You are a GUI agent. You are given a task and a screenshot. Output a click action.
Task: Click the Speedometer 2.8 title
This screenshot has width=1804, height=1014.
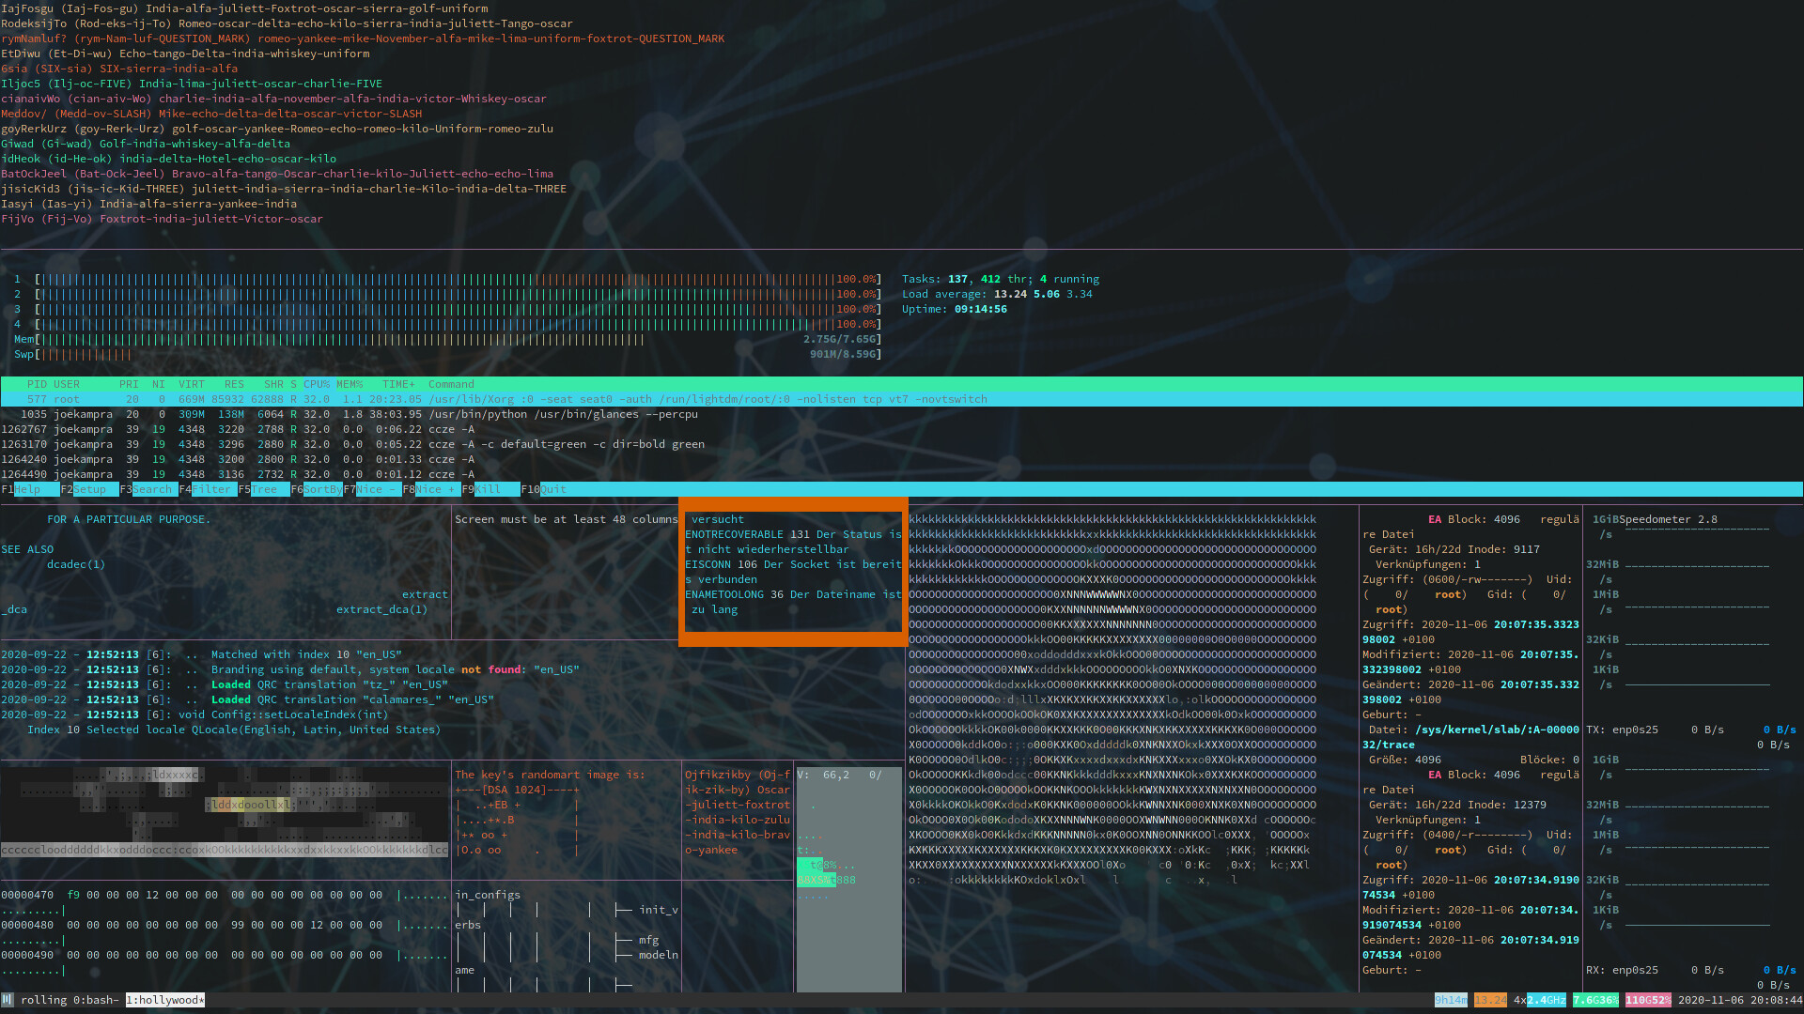1668,519
